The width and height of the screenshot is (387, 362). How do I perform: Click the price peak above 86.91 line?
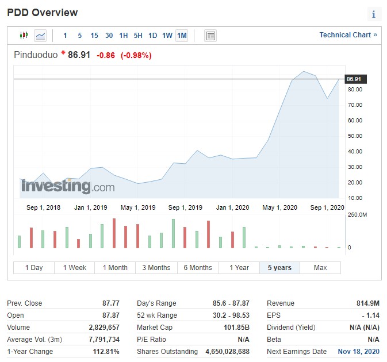pos(304,71)
